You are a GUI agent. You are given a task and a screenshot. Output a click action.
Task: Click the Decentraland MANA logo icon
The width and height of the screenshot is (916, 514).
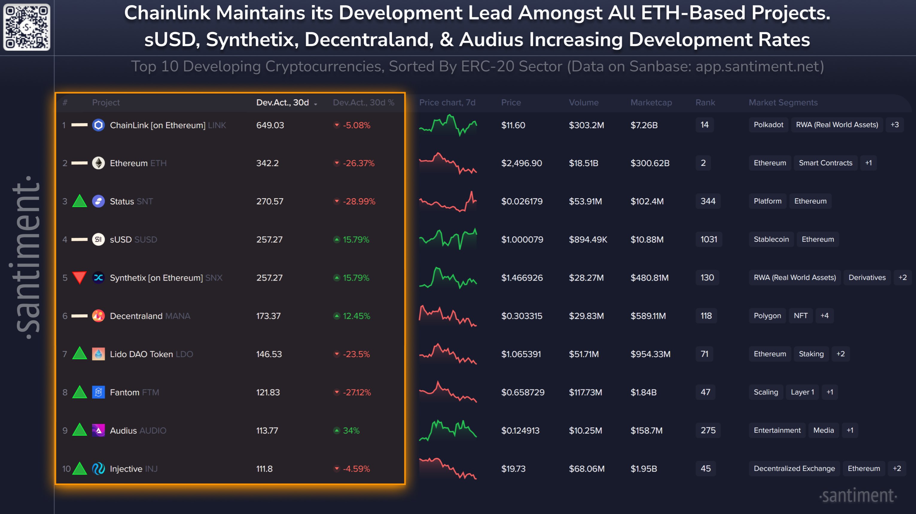(x=98, y=316)
